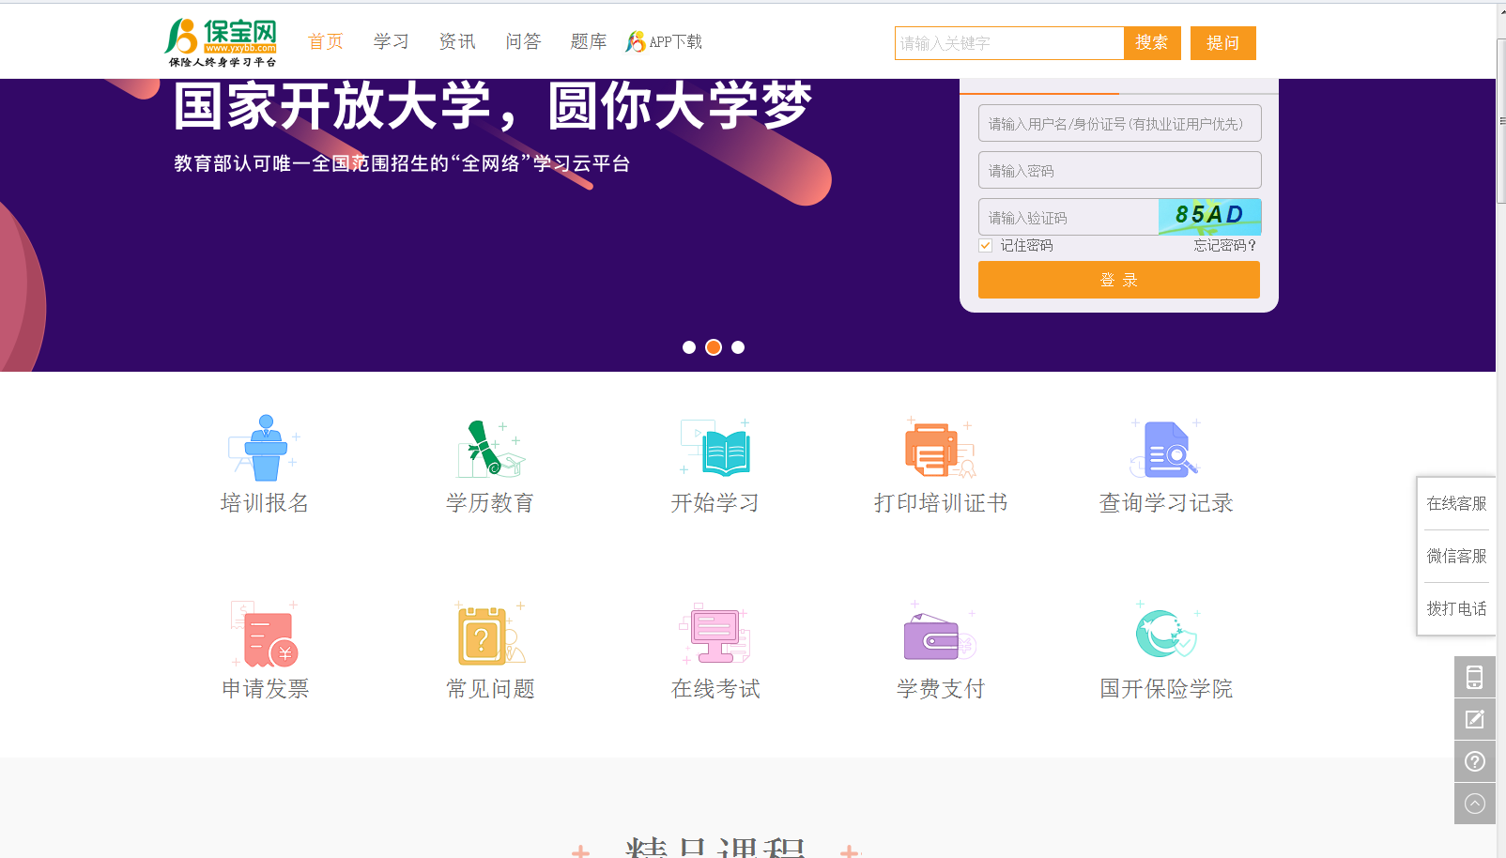Click the 学历教育 diploma icon
This screenshot has width=1506, height=858.
490,449
